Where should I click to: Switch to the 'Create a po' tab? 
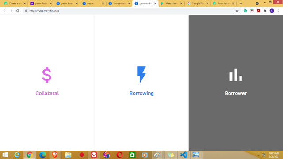point(15,4)
